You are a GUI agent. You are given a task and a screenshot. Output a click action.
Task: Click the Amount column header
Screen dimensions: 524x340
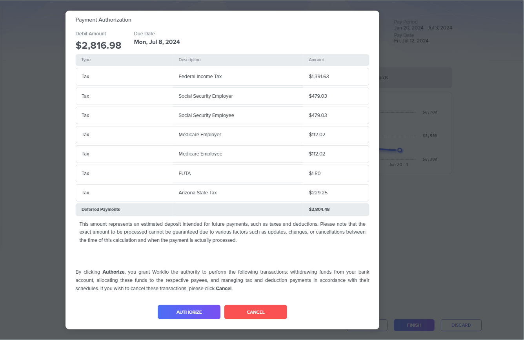(316, 60)
